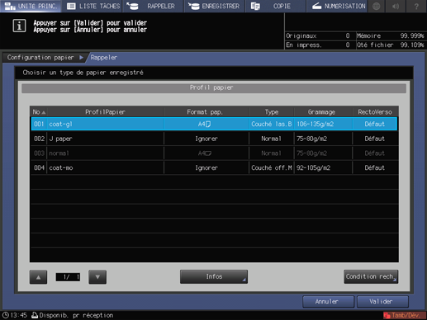Viewport: 427px width, 320px height.
Task: Click the speaker sound icon
Action: (396, 6)
